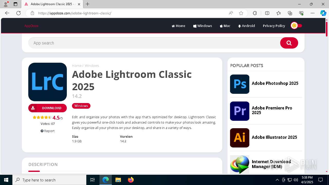
Task: Open Internet Download Manager (IDM) post link
Action: [x=271, y=164]
